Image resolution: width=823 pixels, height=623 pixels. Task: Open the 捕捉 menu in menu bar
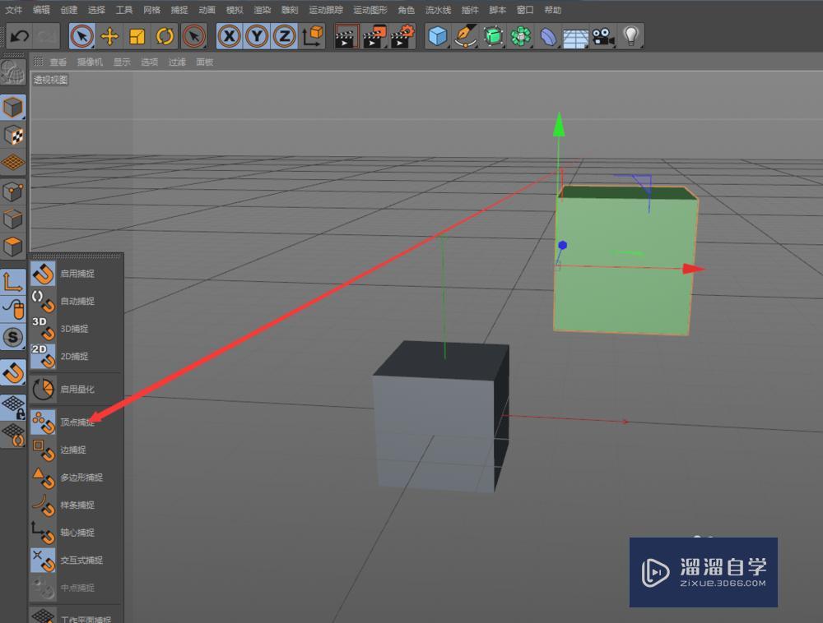(x=179, y=9)
